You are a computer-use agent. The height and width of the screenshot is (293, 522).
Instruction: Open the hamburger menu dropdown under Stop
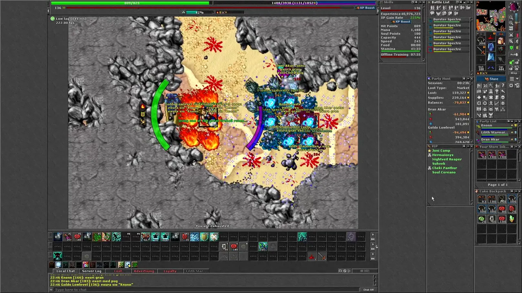(514, 79)
